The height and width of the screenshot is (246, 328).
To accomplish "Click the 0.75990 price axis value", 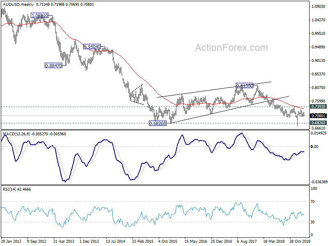I will 319,101.
